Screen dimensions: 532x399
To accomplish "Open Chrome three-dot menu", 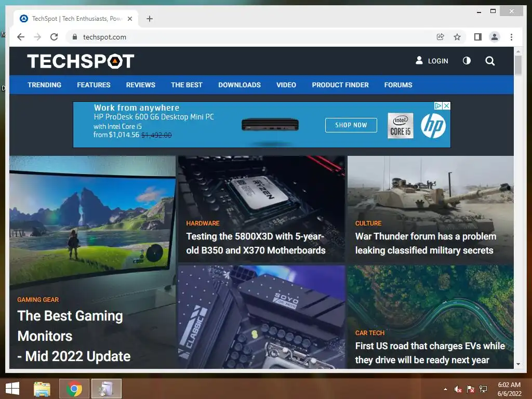I will (511, 37).
